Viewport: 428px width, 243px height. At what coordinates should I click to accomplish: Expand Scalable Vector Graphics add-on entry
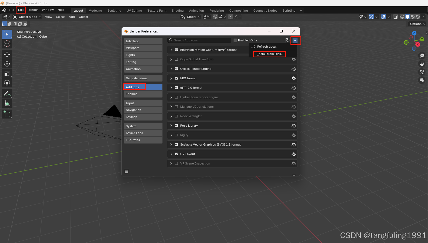pos(171,145)
